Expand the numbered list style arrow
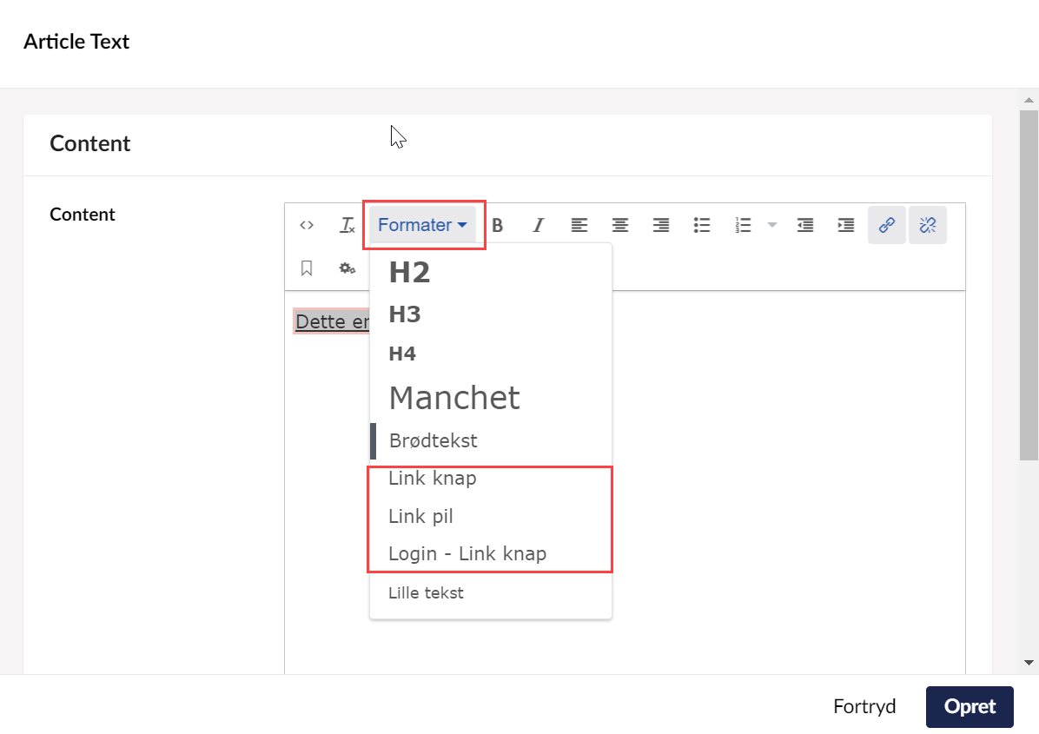Image resolution: width=1039 pixels, height=734 pixels. point(771,225)
